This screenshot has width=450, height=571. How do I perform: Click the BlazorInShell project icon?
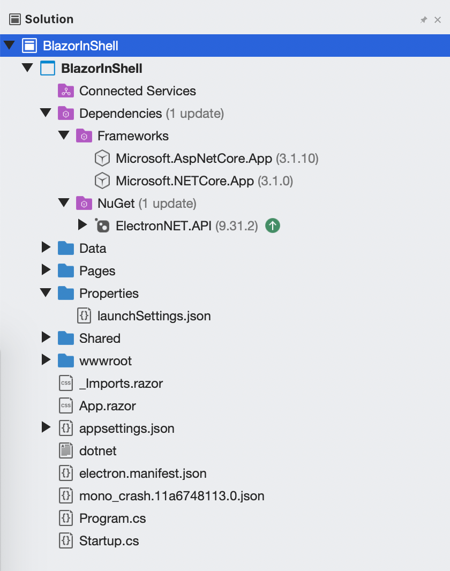(48, 68)
